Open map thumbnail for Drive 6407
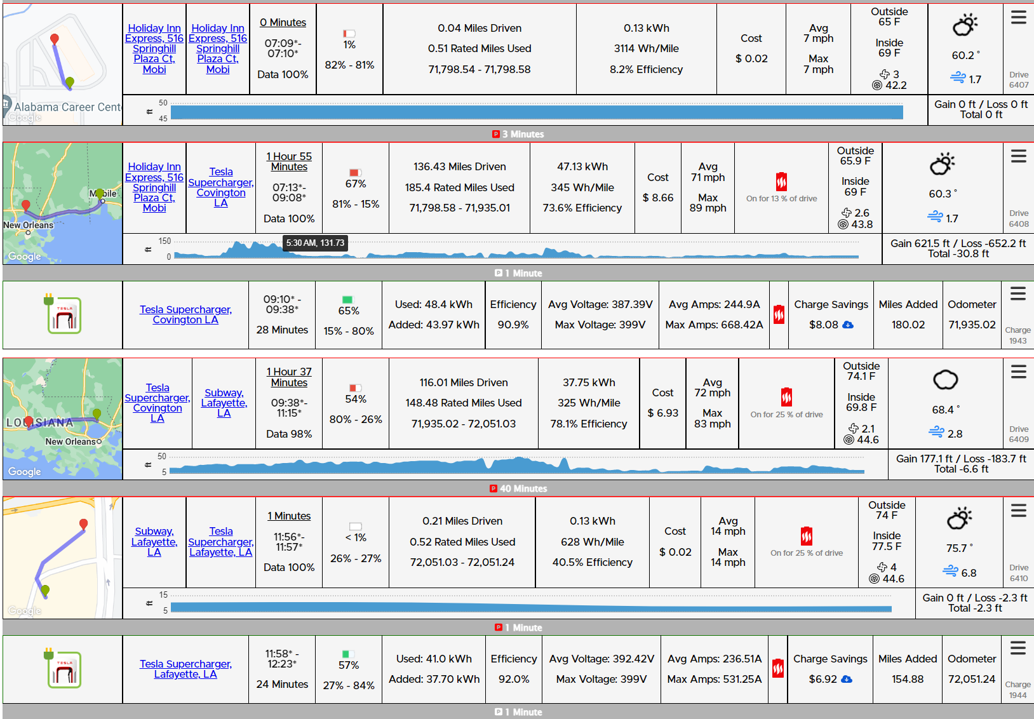 (62, 64)
